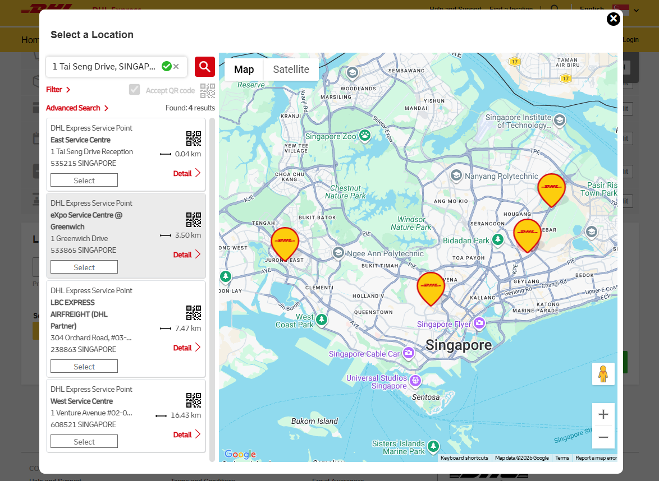Click '535215 SINGAPORE' postal text
Image resolution: width=659 pixels, height=481 pixels.
tap(83, 163)
